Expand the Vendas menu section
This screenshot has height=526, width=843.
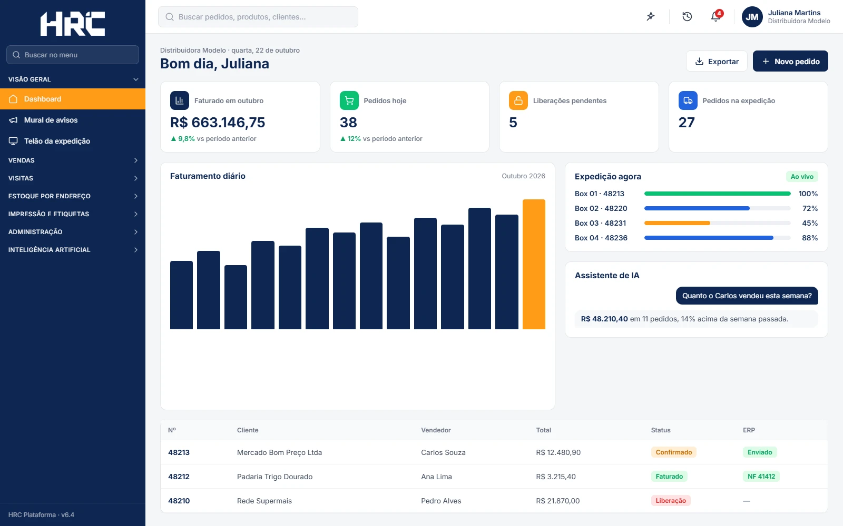tap(73, 160)
